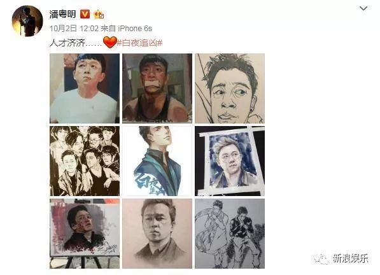Screen dimensions: 380x275
Task: Click the iPhone 6s source link
Action: (135, 29)
